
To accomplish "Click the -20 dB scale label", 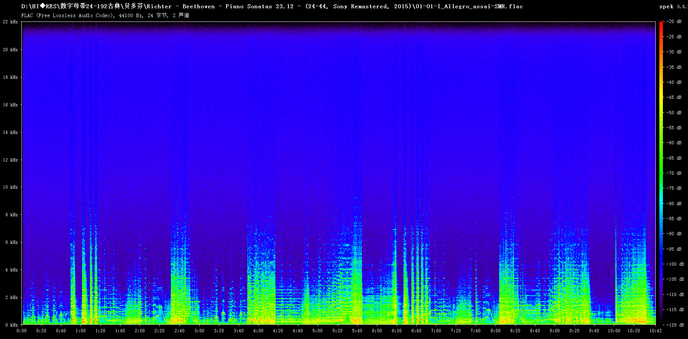I will tap(674, 21).
